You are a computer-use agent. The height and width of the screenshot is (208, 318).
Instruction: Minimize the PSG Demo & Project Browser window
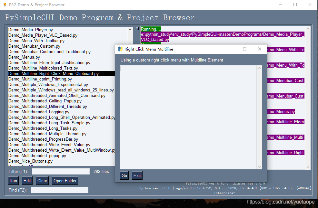(281, 5)
